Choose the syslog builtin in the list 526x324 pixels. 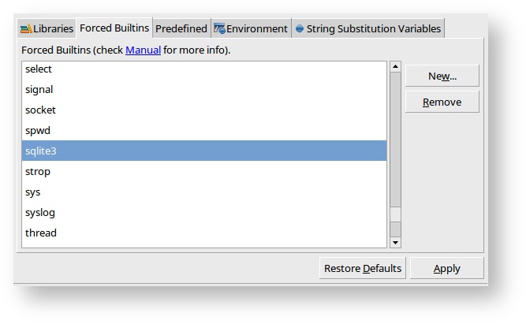pos(204,212)
